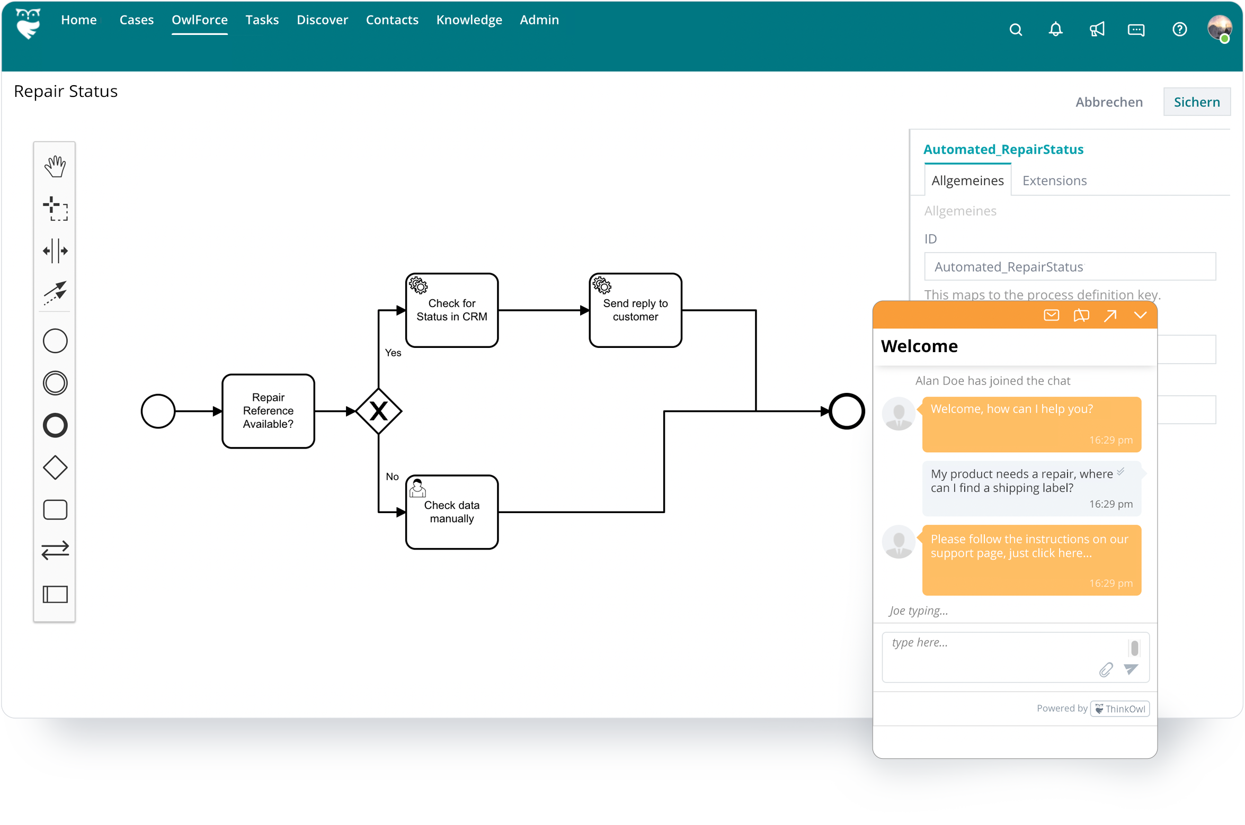Click the chat collapse chevron icon
Viewport: 1245px width, 825px height.
(x=1139, y=316)
